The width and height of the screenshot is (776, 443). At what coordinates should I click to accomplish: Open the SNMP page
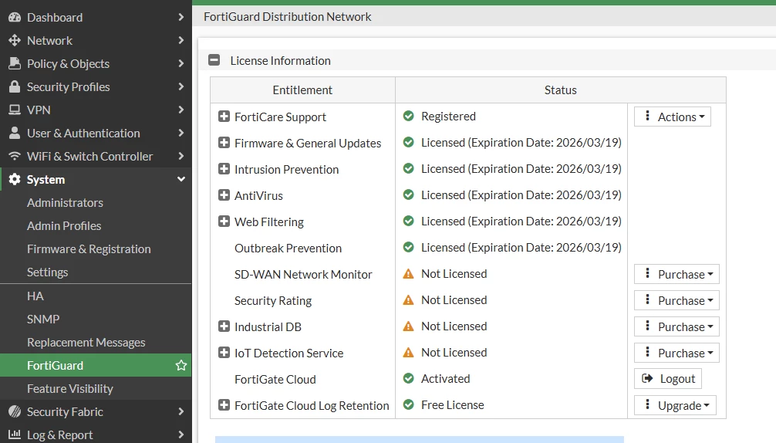(x=96, y=320)
